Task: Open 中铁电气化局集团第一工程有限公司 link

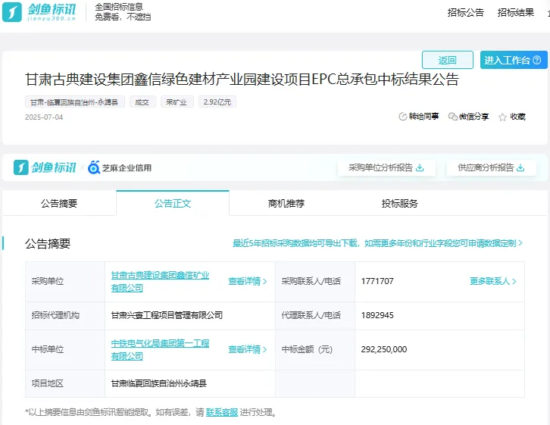Action: click(160, 349)
